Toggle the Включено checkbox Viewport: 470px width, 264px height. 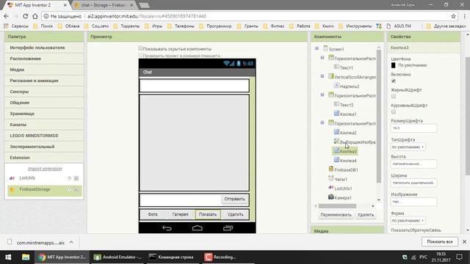tap(394, 81)
